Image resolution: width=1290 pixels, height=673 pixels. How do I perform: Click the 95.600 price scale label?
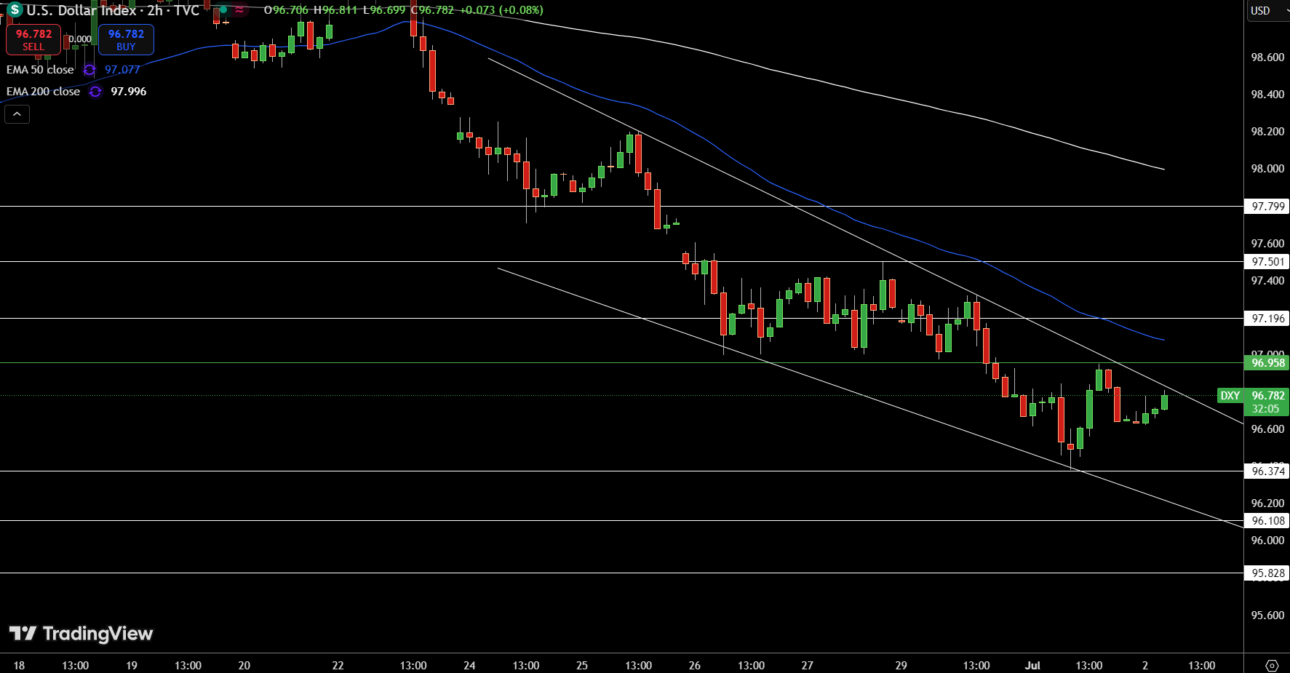(x=1267, y=616)
